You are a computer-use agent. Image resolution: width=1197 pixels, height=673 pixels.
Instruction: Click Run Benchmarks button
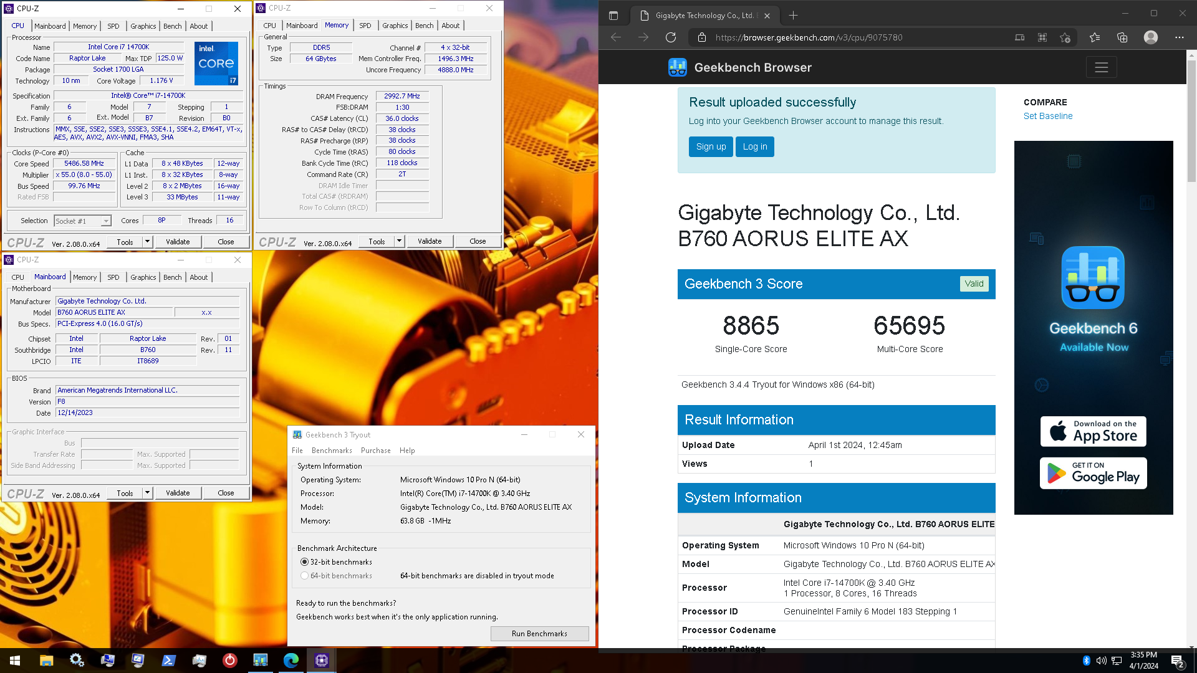539,634
